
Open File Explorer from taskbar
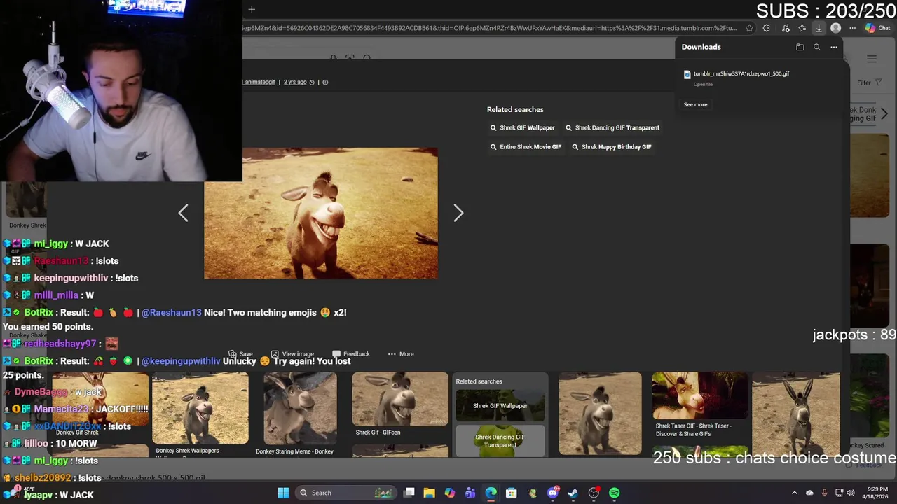(429, 493)
